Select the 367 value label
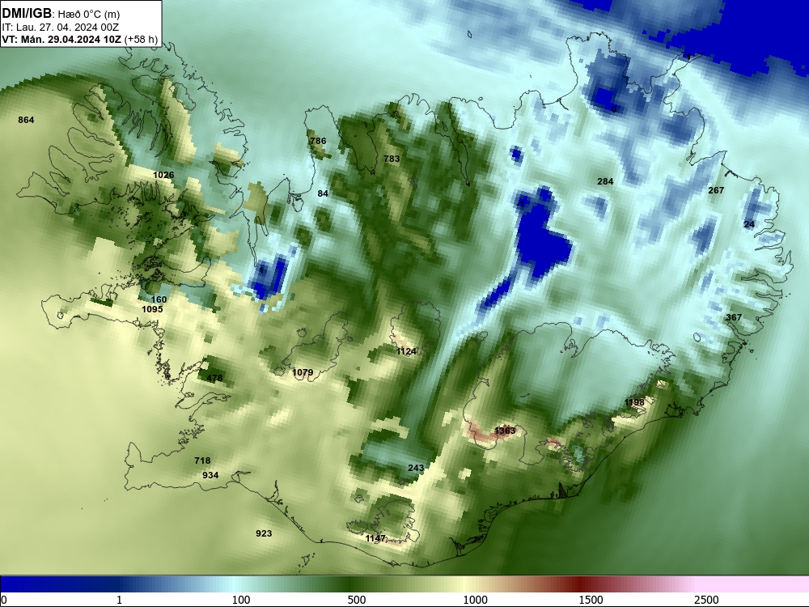The image size is (809, 607). pos(734,317)
